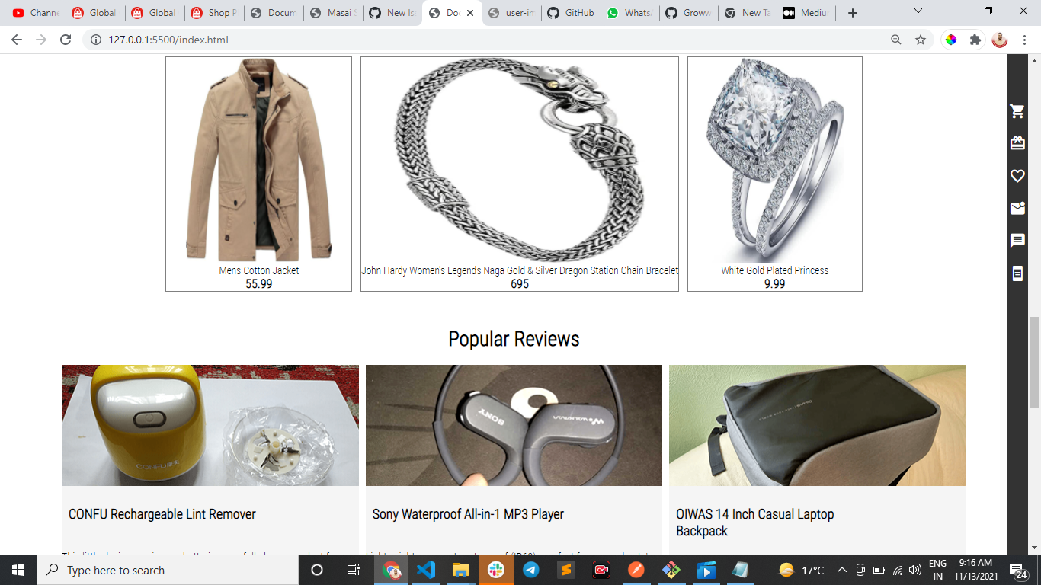Launch Telegram from the taskbar

[x=531, y=570]
